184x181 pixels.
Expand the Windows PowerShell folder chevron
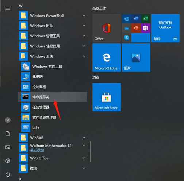pos(84,15)
